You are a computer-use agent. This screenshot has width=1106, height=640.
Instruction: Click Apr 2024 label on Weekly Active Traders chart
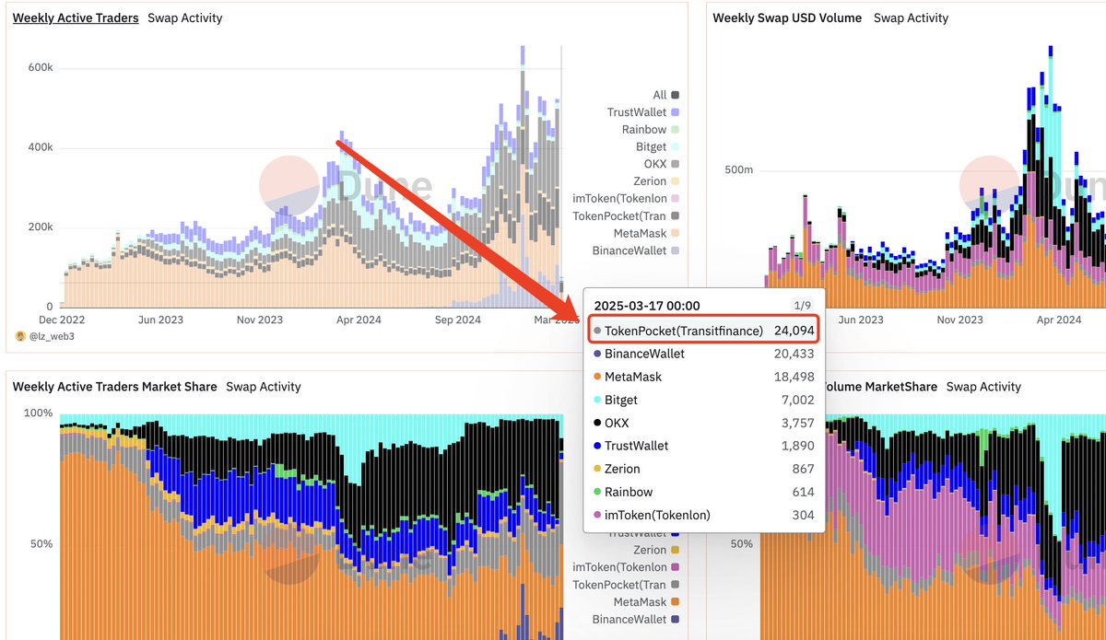(359, 320)
